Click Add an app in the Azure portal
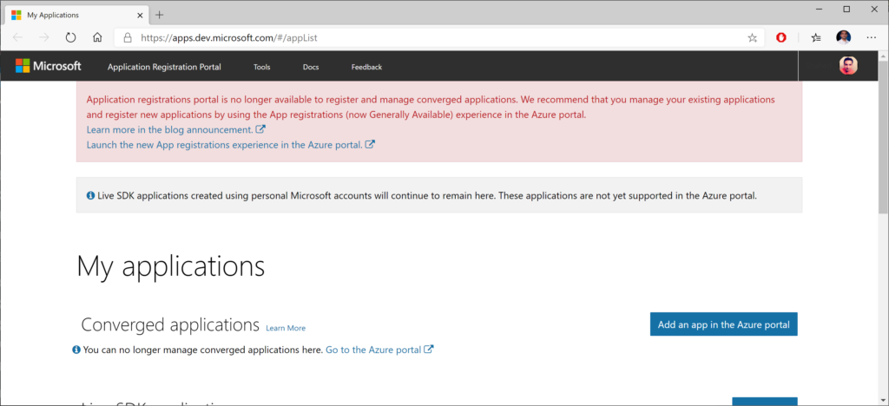889x406 pixels. (723, 324)
